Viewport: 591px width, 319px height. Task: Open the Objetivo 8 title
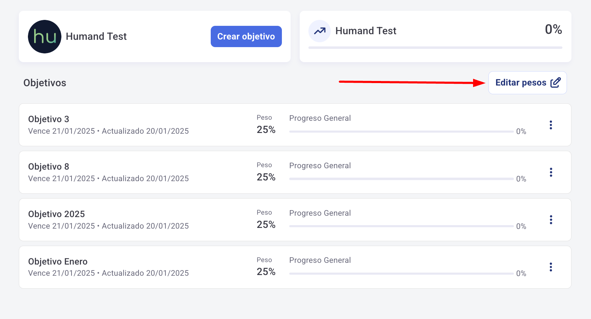49,167
